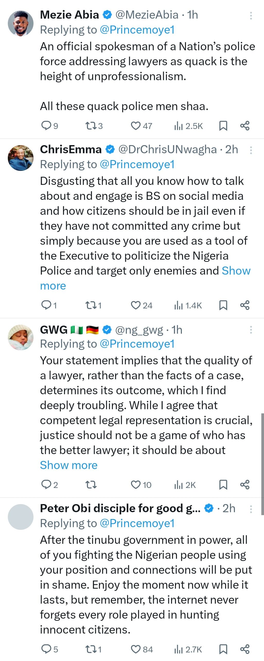Share GWG's tweet
This screenshot has height=661, width=264.
click(x=245, y=485)
